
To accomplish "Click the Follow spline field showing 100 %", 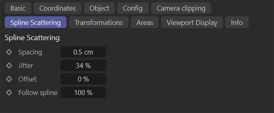I will click(x=83, y=93).
